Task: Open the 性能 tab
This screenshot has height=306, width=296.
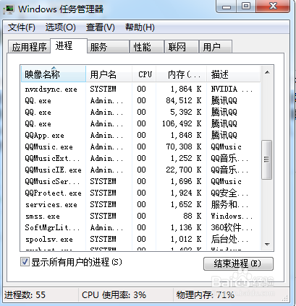Action: (x=147, y=47)
